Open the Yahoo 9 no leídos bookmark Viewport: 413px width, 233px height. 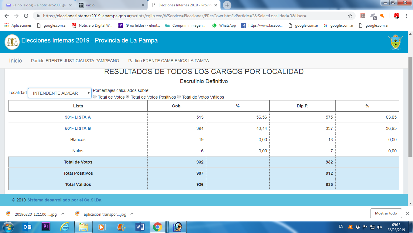139,25
